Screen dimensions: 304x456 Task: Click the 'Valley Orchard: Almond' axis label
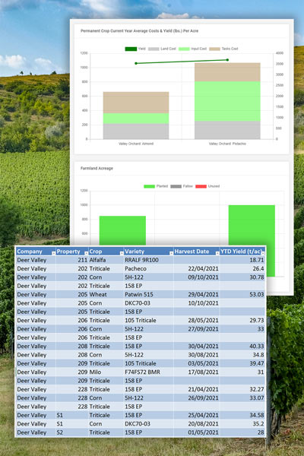(x=136, y=144)
